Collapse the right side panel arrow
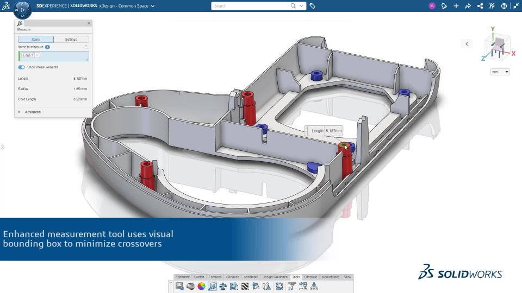 pyautogui.click(x=467, y=44)
